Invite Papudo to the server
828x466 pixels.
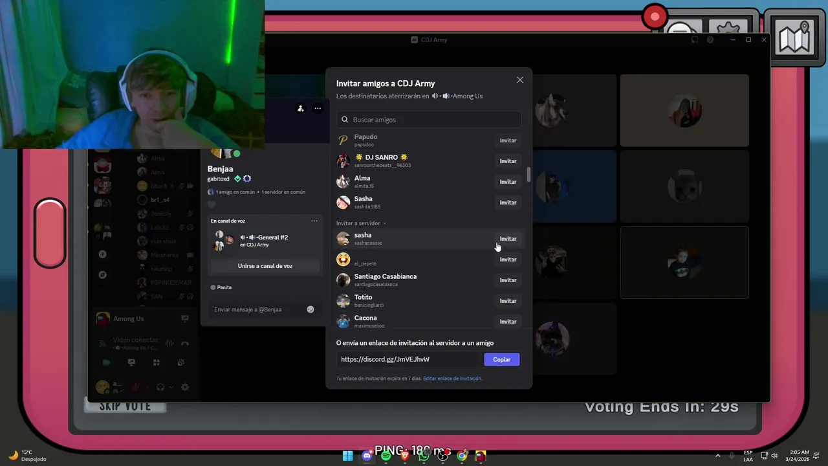point(508,140)
